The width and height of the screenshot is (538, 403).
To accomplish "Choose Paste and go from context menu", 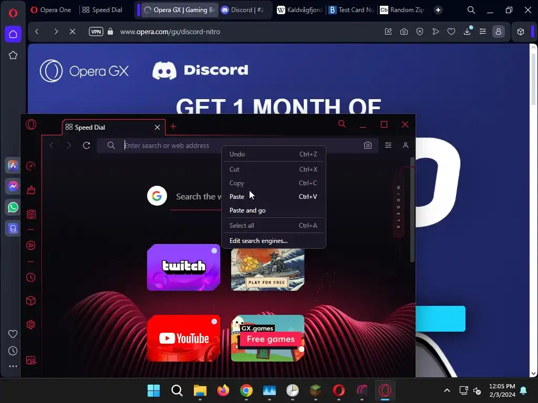I will [x=273, y=210].
